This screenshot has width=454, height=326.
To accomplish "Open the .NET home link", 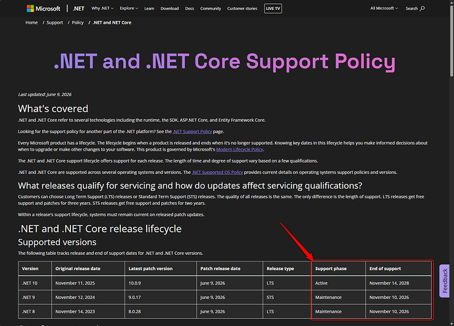I will click(78, 9).
